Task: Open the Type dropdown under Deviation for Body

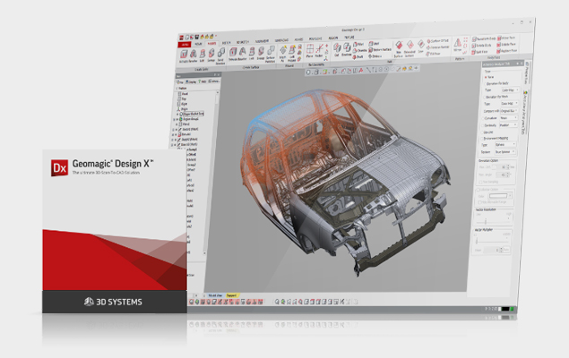Action: pyautogui.click(x=510, y=89)
